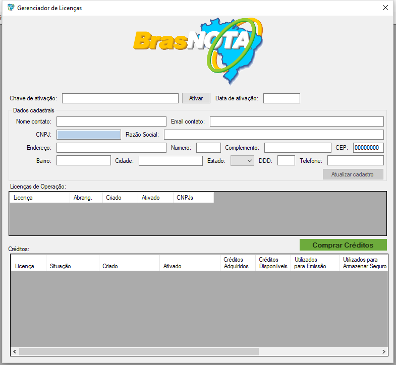This screenshot has height=365, width=396.
Task: Click Criado header in Licenças de Operação
Action: click(x=120, y=198)
